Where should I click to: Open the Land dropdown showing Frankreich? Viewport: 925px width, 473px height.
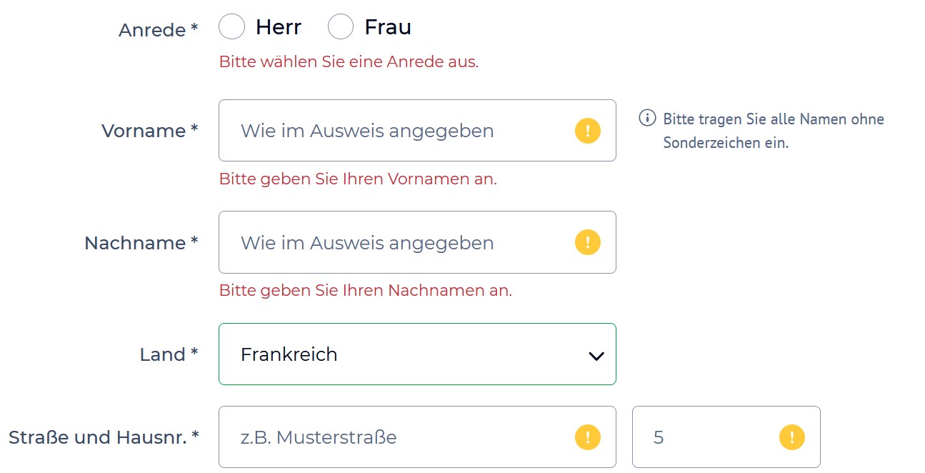pyautogui.click(x=400, y=354)
